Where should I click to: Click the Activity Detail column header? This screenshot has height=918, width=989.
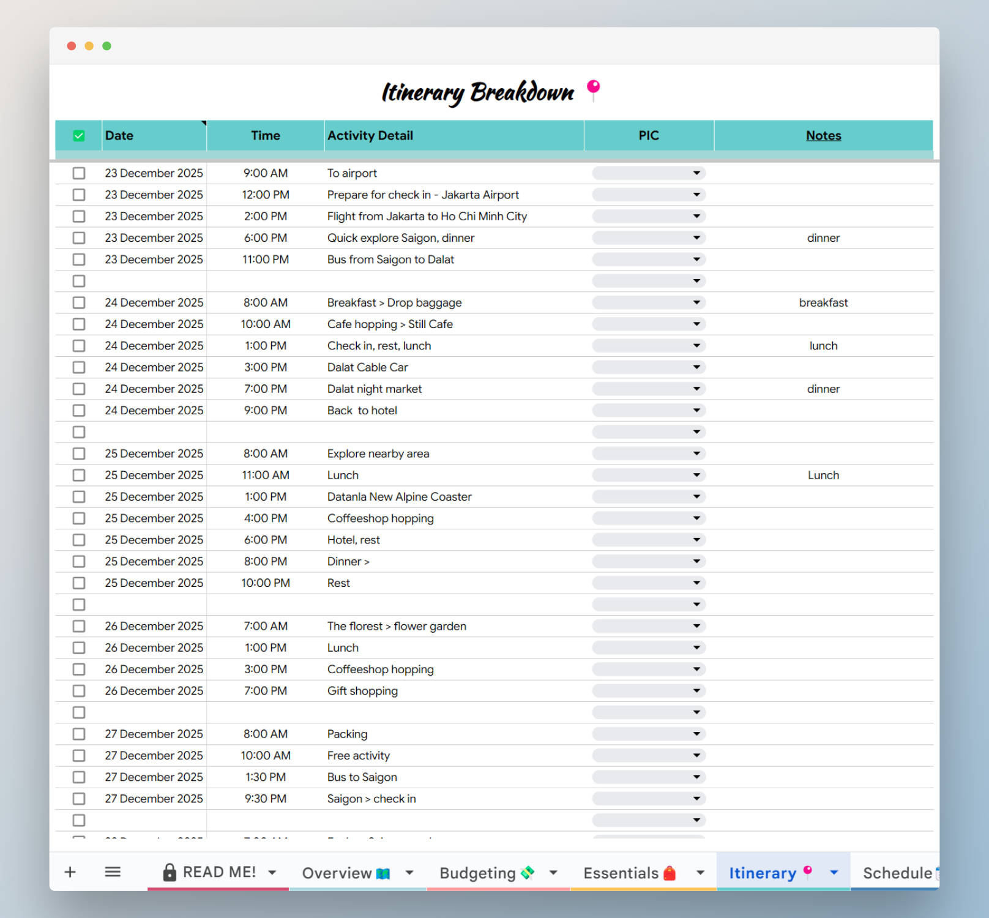tap(454, 135)
